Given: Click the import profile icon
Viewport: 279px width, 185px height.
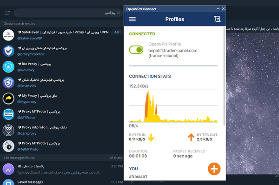Looking at the screenshot, I should pos(217,19).
